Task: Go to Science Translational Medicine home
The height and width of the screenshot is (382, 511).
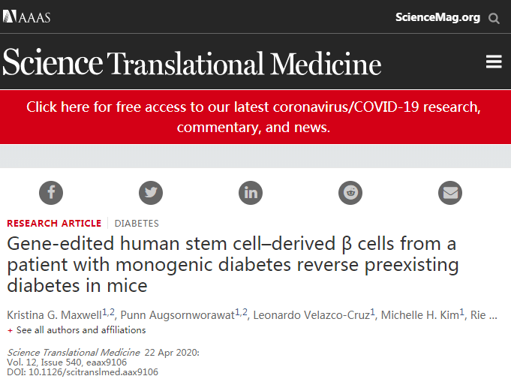Action: click(x=191, y=62)
